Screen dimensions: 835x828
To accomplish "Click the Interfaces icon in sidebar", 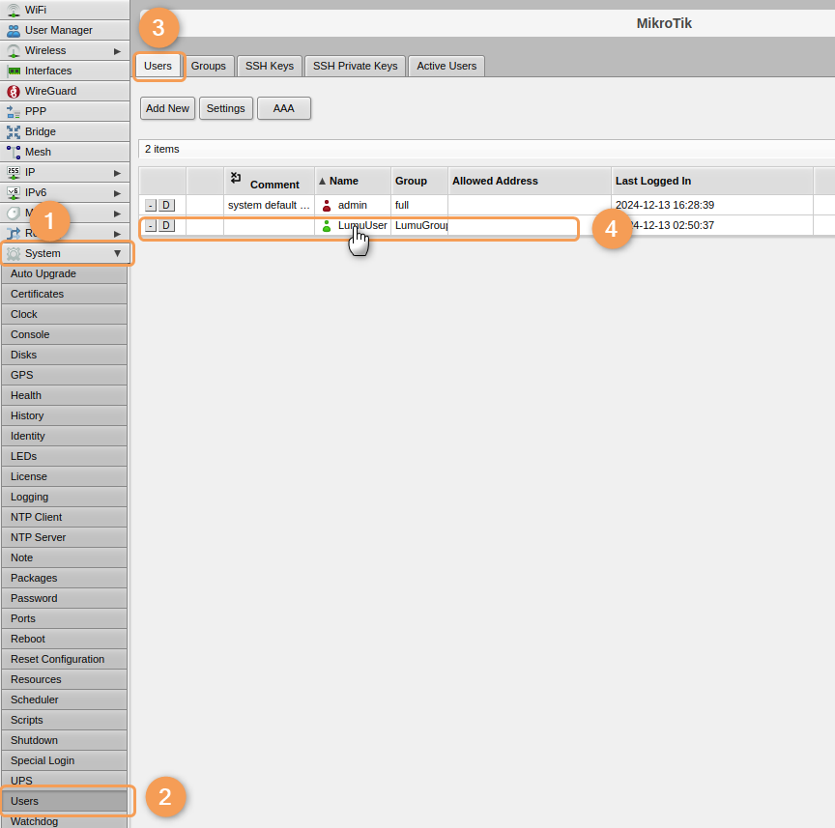I will click(x=14, y=71).
